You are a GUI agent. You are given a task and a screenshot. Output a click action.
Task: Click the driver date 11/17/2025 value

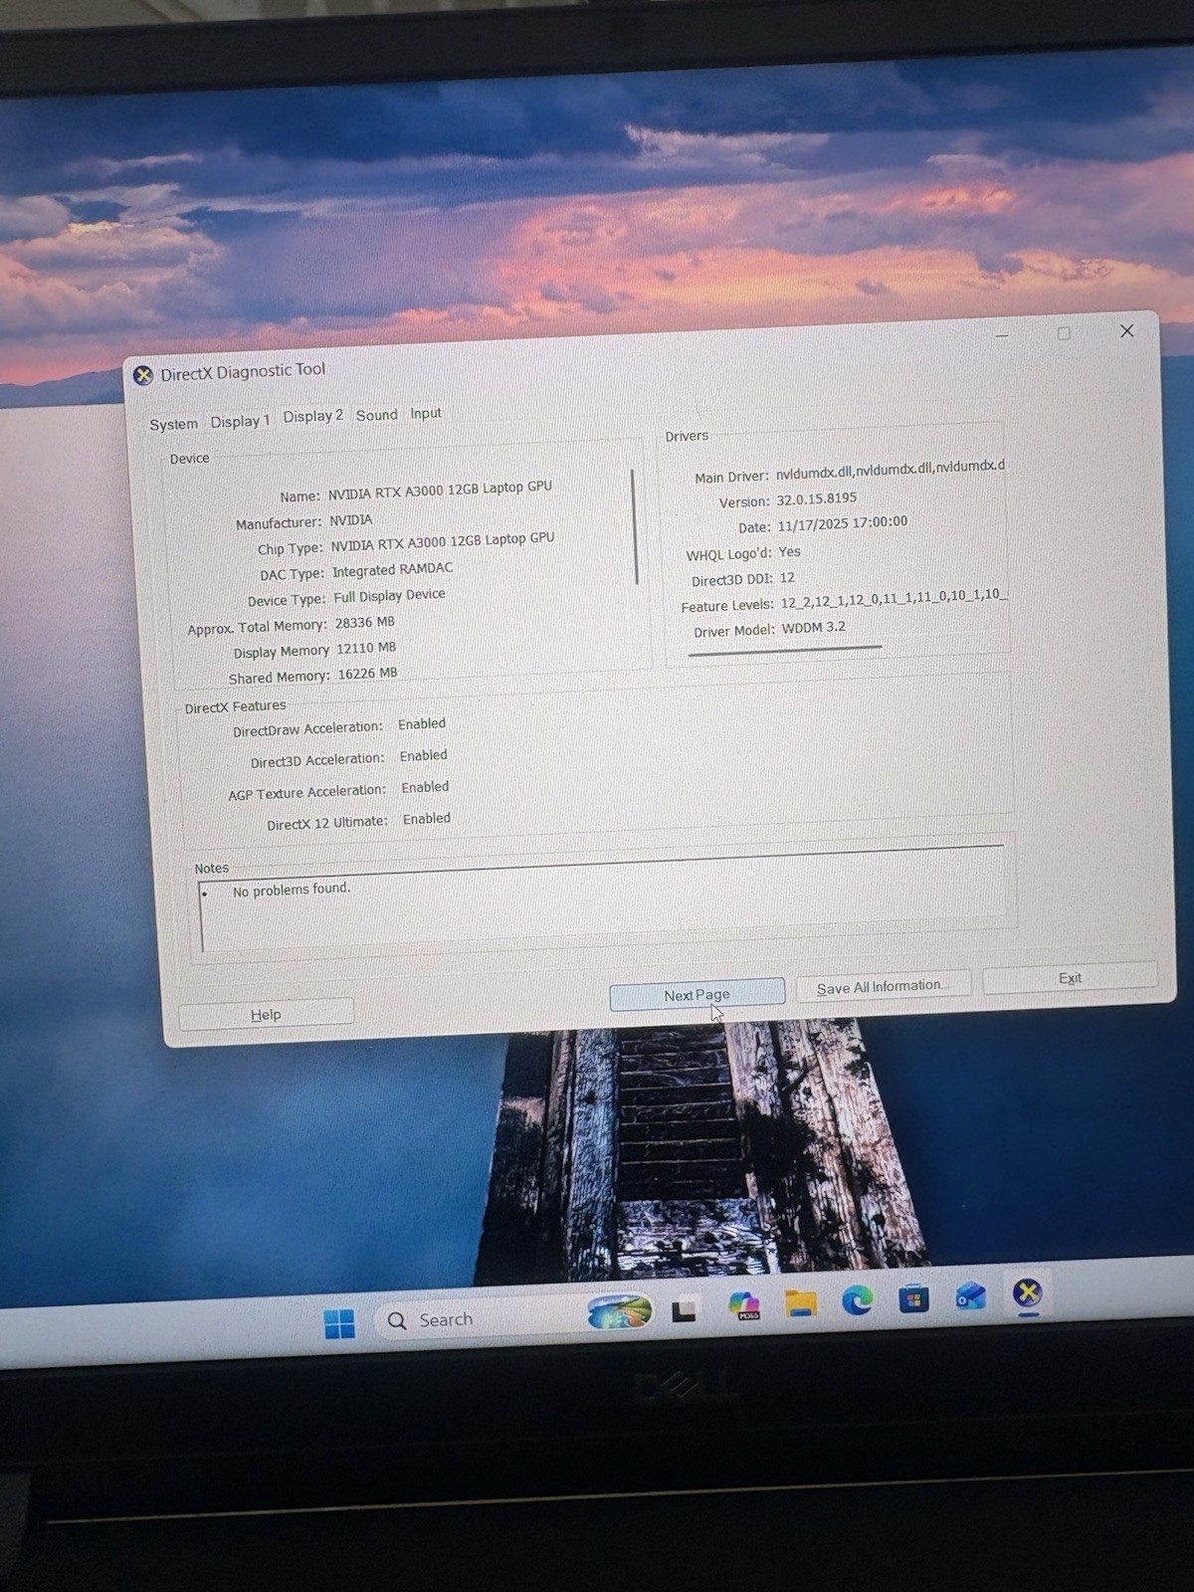842,523
